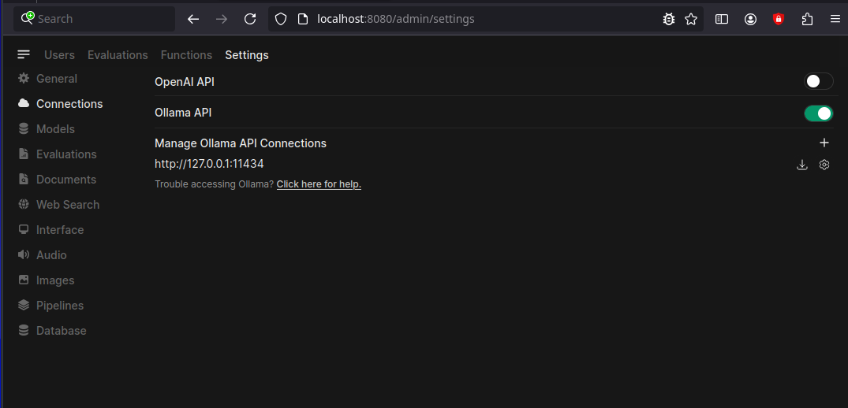Open browser account profile icon
848x408 pixels.
[x=750, y=19]
